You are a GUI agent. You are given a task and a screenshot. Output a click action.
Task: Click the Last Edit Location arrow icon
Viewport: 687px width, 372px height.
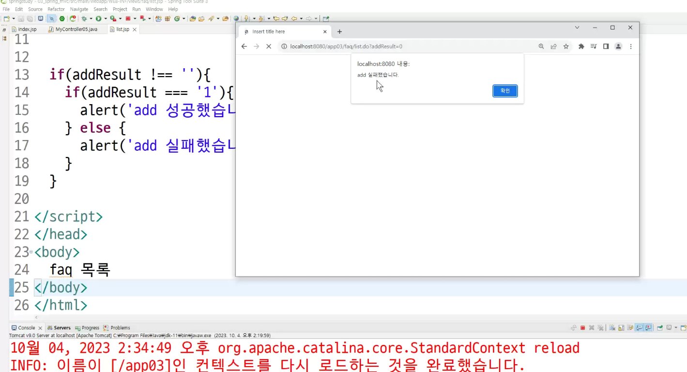coord(276,18)
